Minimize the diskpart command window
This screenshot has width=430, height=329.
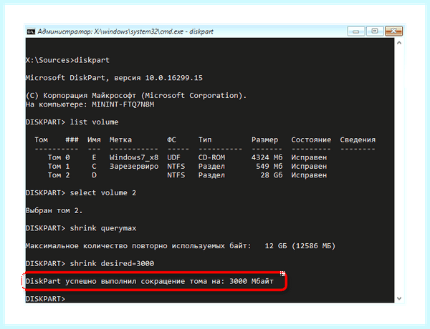coord(356,31)
